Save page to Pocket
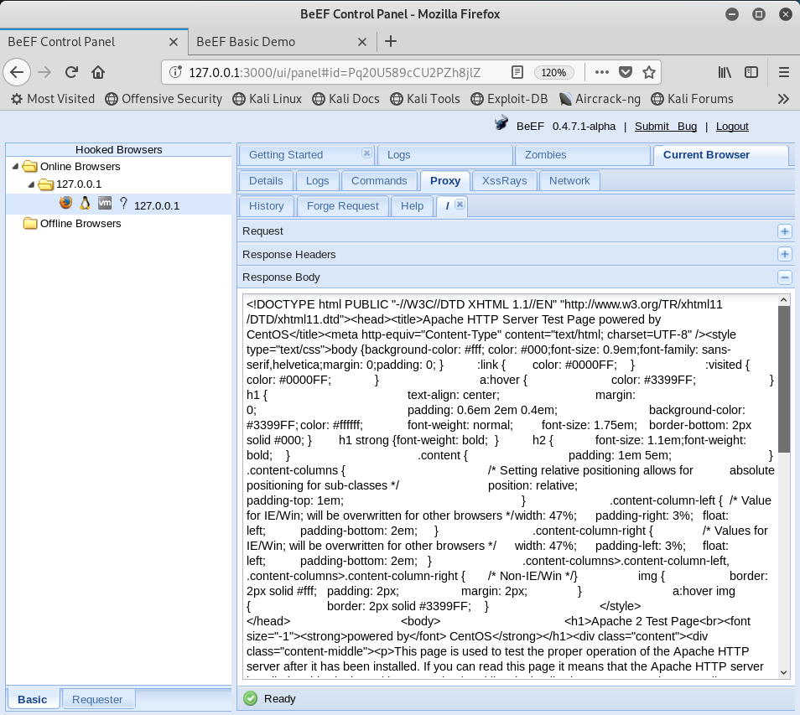Screen dimensions: 800x715 626,72
